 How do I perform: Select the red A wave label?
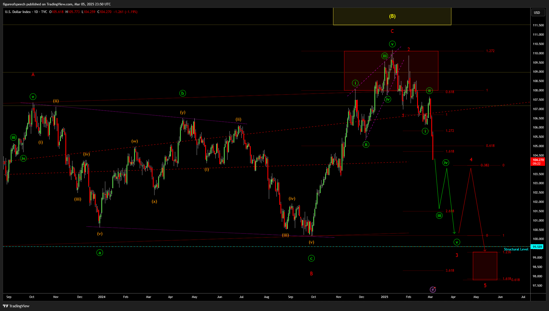click(x=33, y=75)
